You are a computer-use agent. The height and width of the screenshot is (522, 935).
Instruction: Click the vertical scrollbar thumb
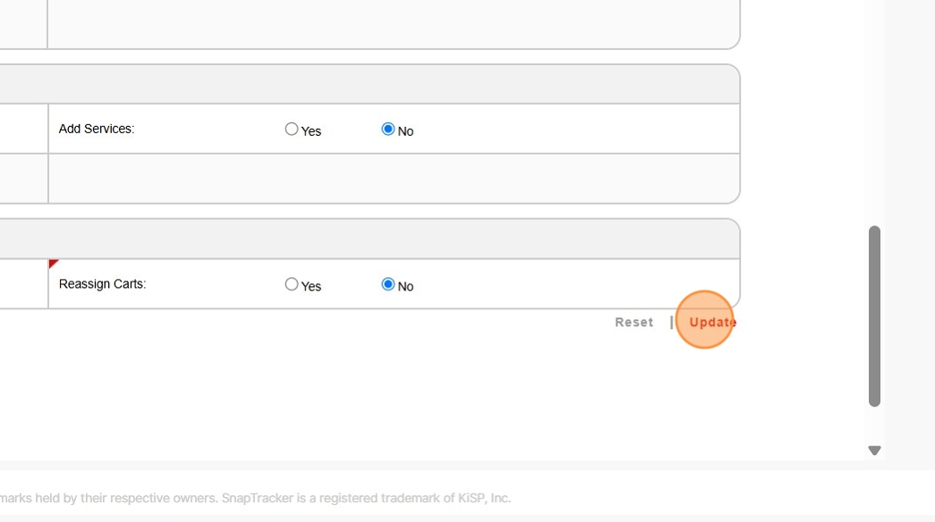point(874,316)
